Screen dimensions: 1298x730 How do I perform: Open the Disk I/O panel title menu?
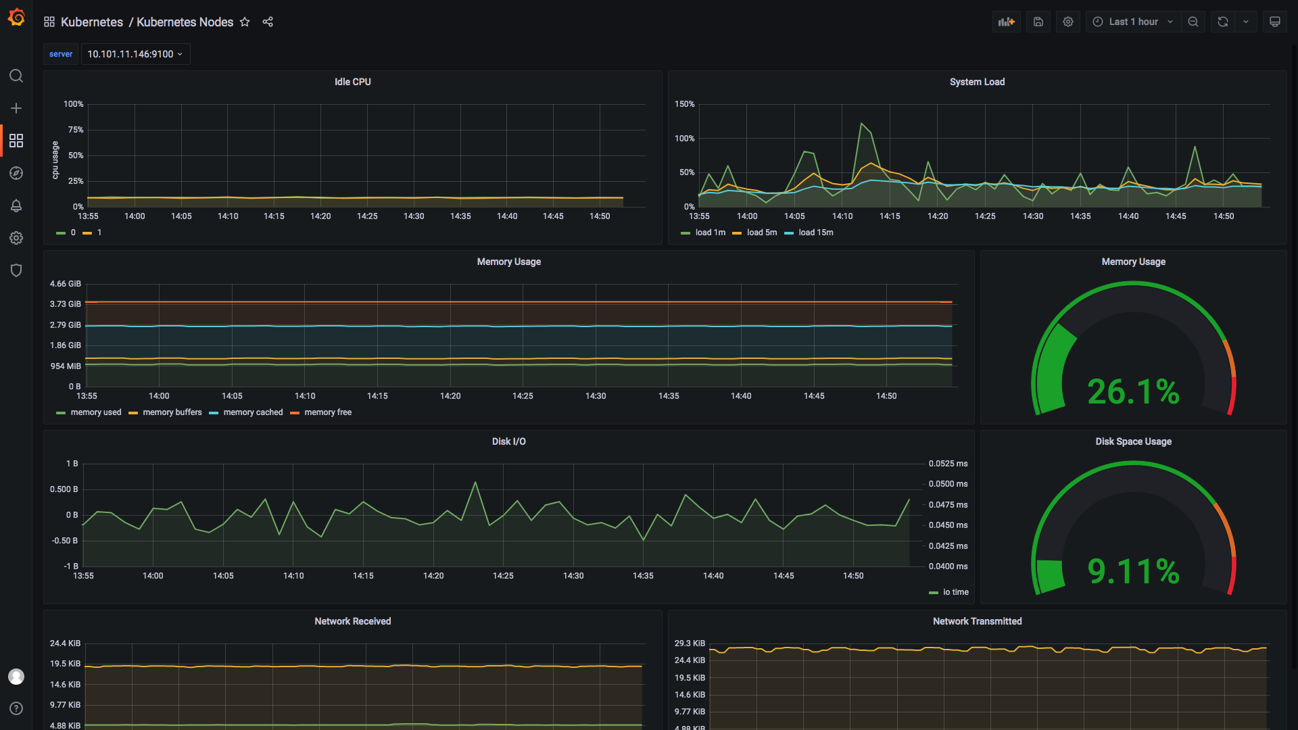point(508,441)
